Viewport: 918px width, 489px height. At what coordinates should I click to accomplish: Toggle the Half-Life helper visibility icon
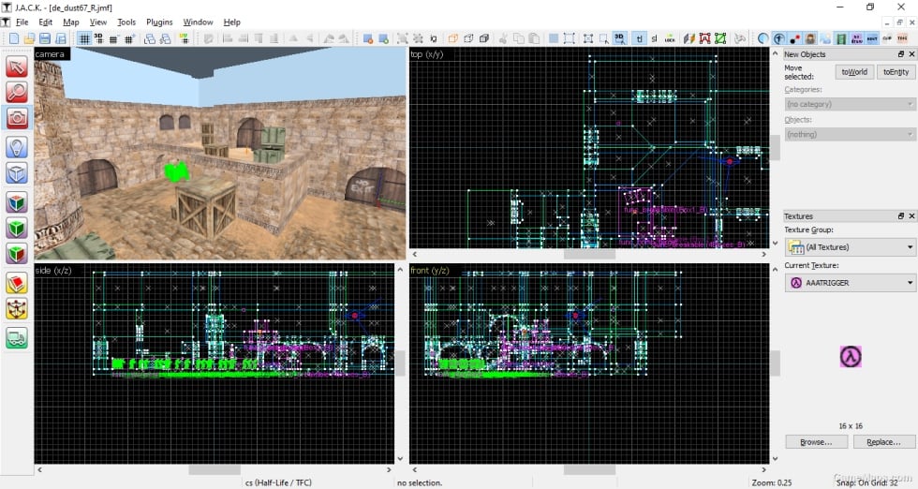pyautogui.click(x=779, y=38)
